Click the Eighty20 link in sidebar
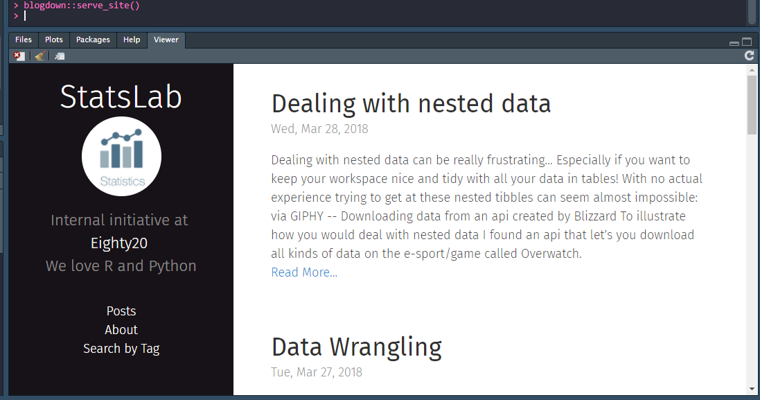The height and width of the screenshot is (400, 760). coord(118,243)
